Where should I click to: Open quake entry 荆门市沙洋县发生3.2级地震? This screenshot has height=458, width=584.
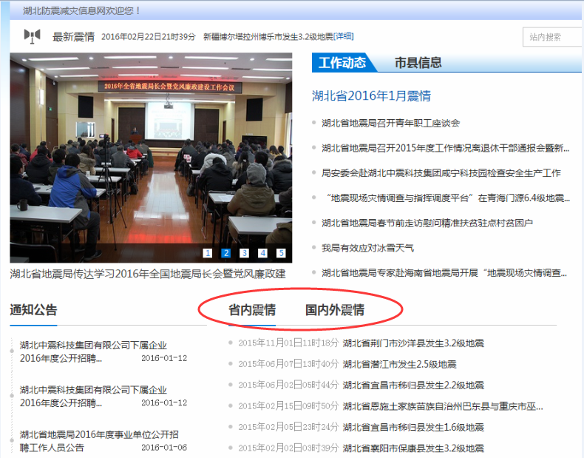point(413,343)
